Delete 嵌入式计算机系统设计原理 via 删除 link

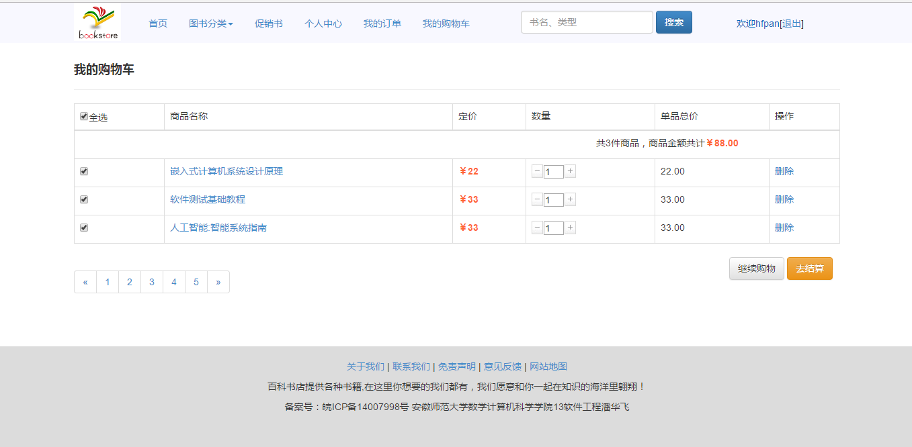[784, 171]
